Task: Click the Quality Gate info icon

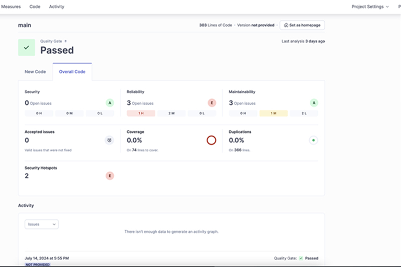Action: pos(66,41)
